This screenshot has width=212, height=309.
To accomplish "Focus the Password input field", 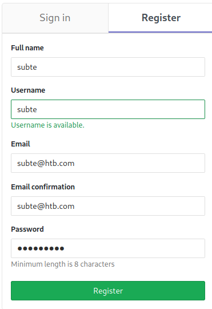I will click(x=108, y=248).
